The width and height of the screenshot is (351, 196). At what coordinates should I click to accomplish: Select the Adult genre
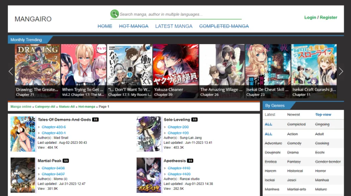(319, 134)
